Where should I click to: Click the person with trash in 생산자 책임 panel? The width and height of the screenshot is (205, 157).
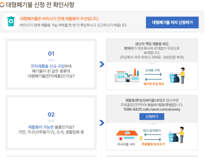click(177, 76)
